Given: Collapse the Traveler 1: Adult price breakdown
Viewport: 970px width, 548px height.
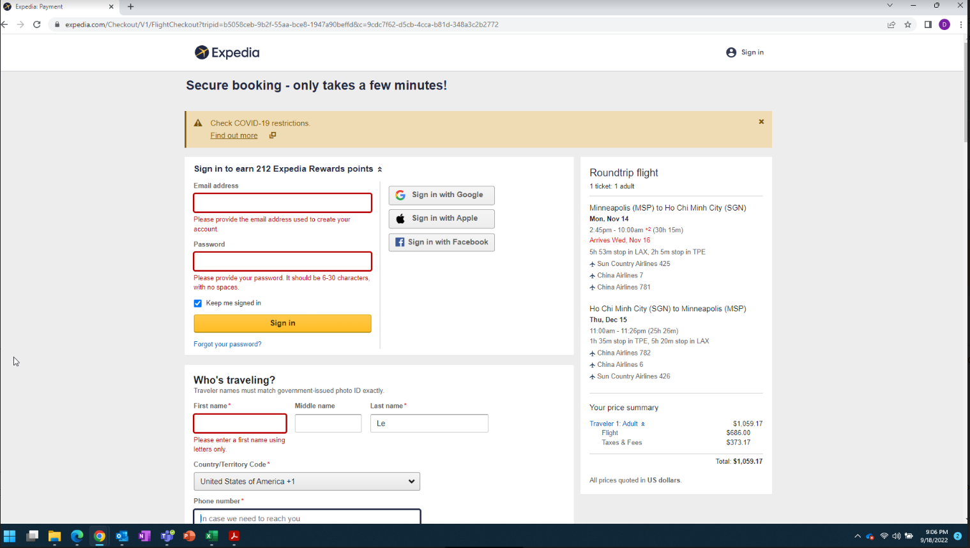Looking at the screenshot, I should [x=643, y=423].
